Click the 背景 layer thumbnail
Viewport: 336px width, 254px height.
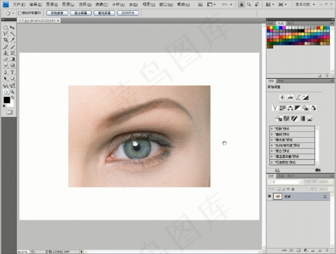tap(278, 196)
